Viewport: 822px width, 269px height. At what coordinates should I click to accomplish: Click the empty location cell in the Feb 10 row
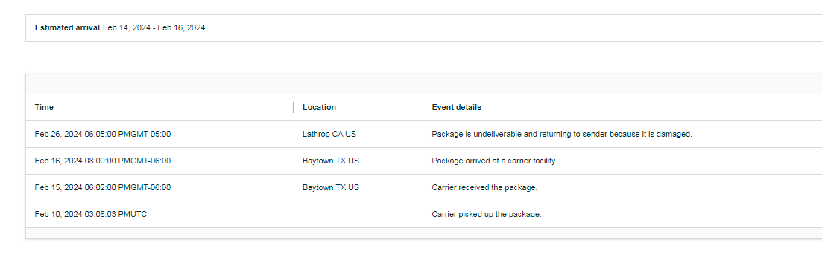coord(358,214)
